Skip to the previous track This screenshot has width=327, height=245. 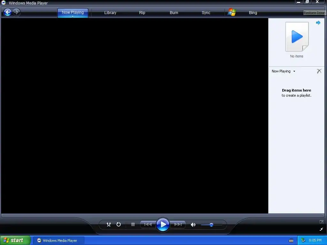[x=148, y=224]
